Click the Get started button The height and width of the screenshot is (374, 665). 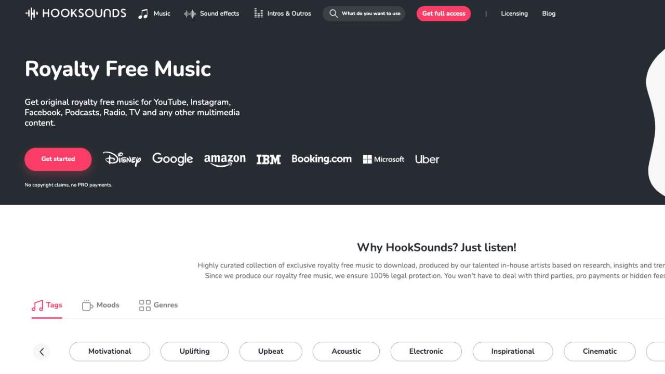pyautogui.click(x=58, y=159)
